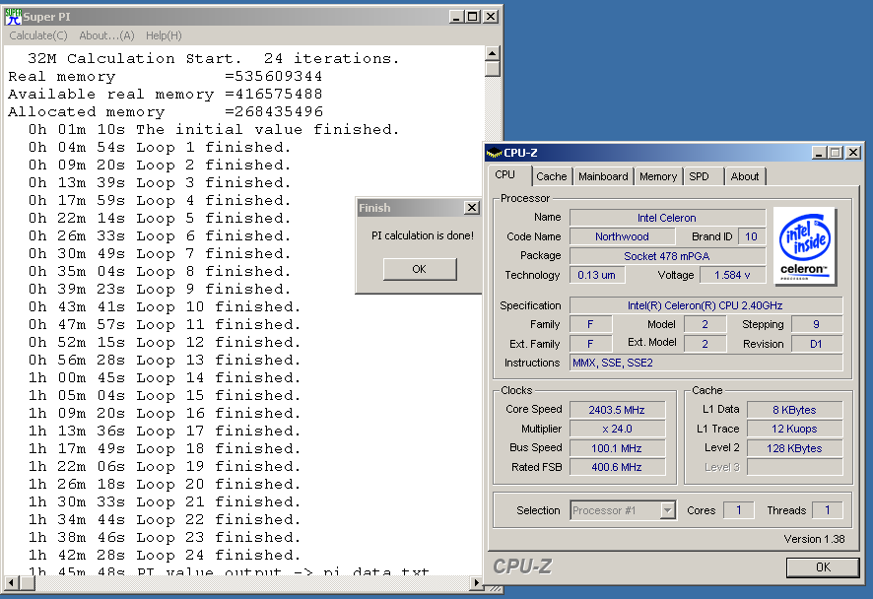The height and width of the screenshot is (599, 873).
Task: Click the 100.1 MHz bus speed value
Action: 617,448
